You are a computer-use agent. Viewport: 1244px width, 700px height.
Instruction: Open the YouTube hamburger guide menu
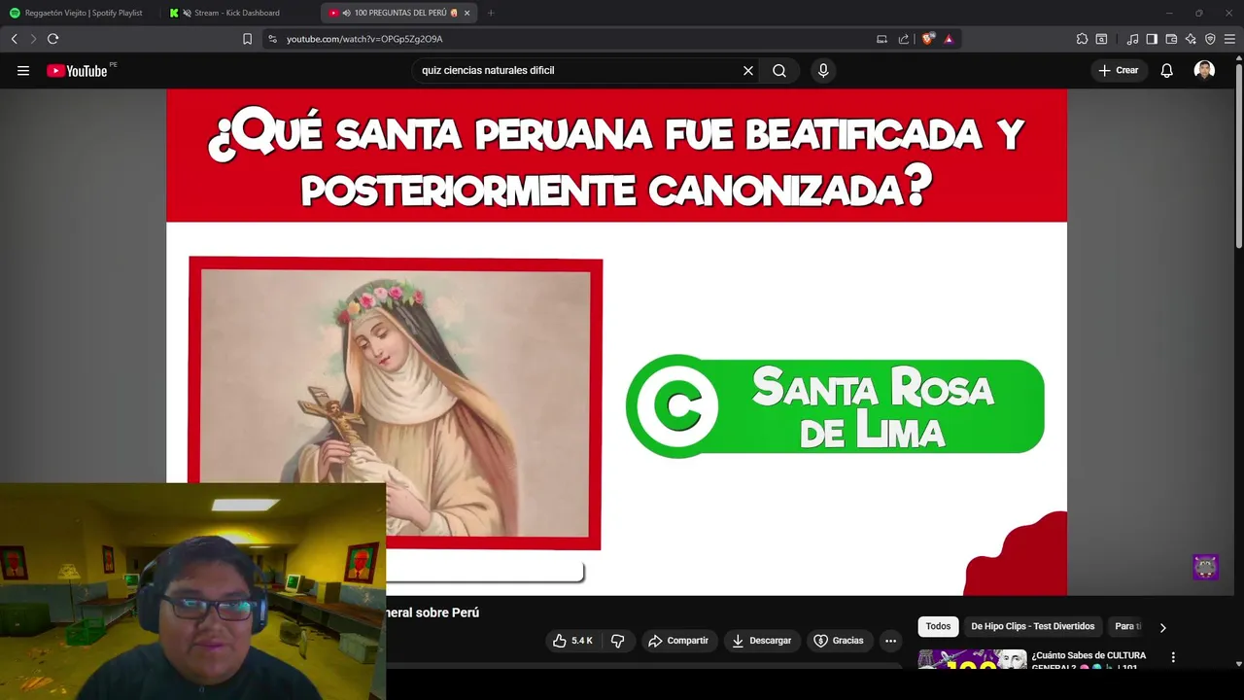coord(23,70)
